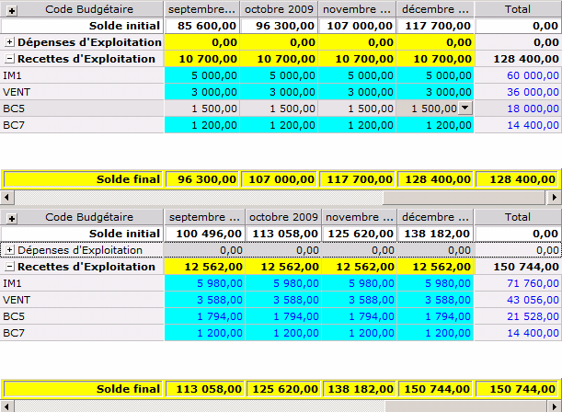Image resolution: width=562 pixels, height=412 pixels.
Task: Click the top grid's right scroll arrow
Action: (x=554, y=198)
